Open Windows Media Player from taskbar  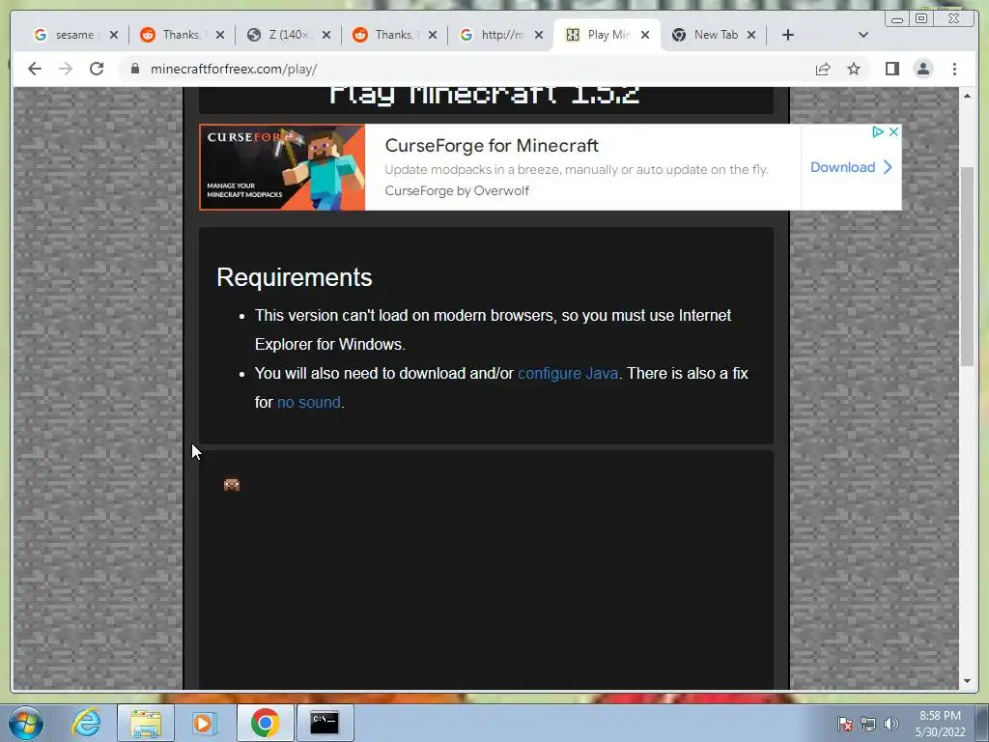coord(205,723)
